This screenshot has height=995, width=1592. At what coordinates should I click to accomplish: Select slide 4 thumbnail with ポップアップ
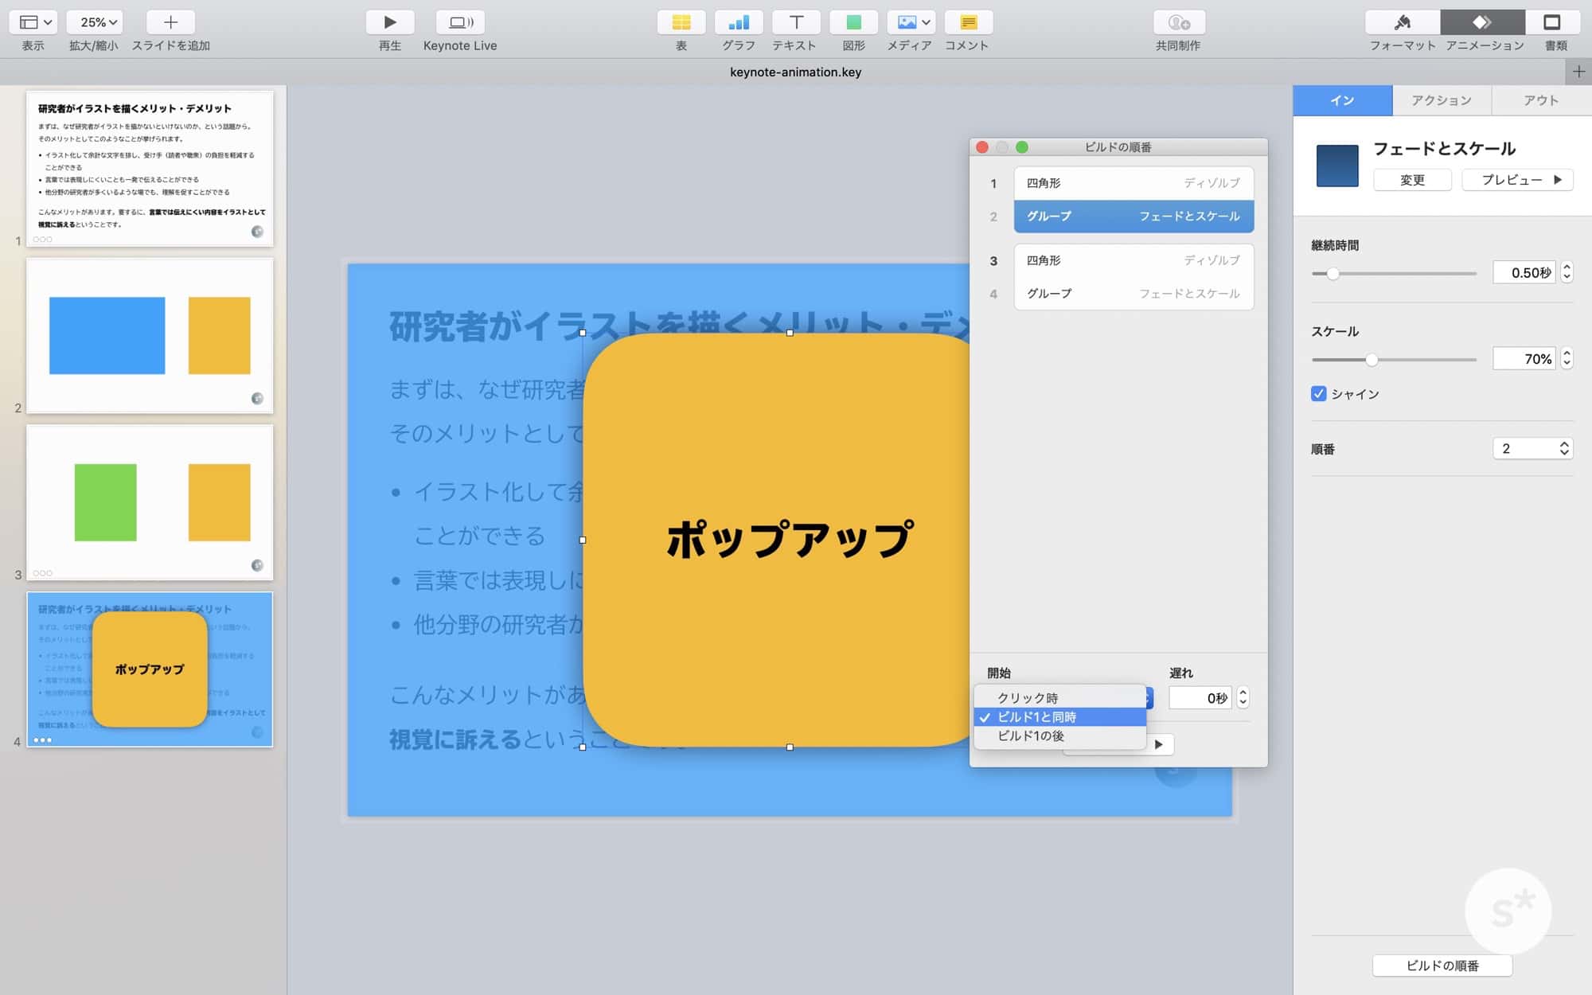[x=150, y=669]
